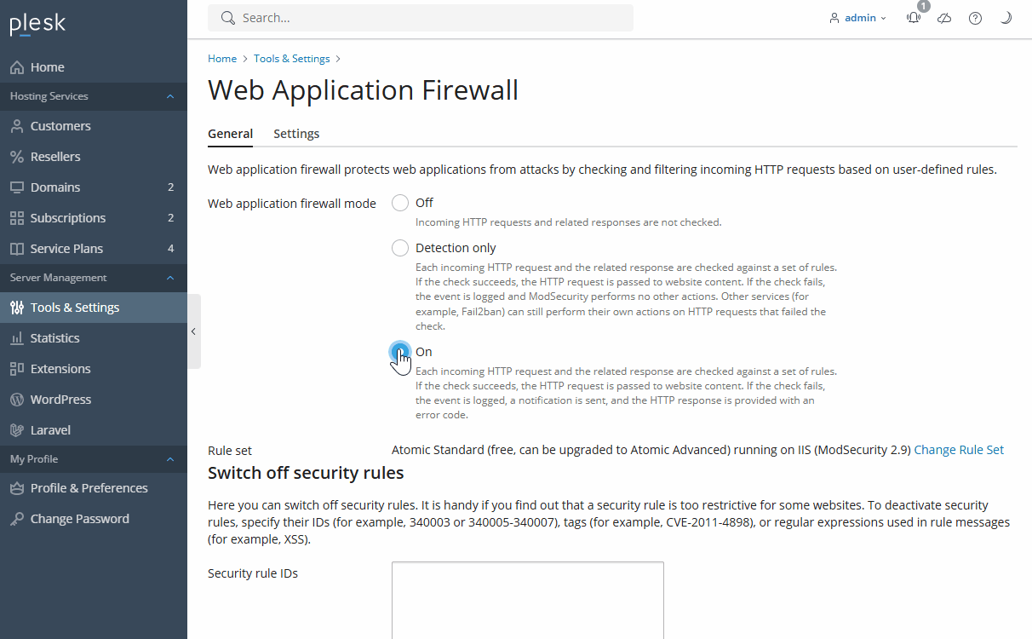Viewport: 1032px width, 639px height.
Task: Click the Service Plans count 4
Action: click(170, 249)
